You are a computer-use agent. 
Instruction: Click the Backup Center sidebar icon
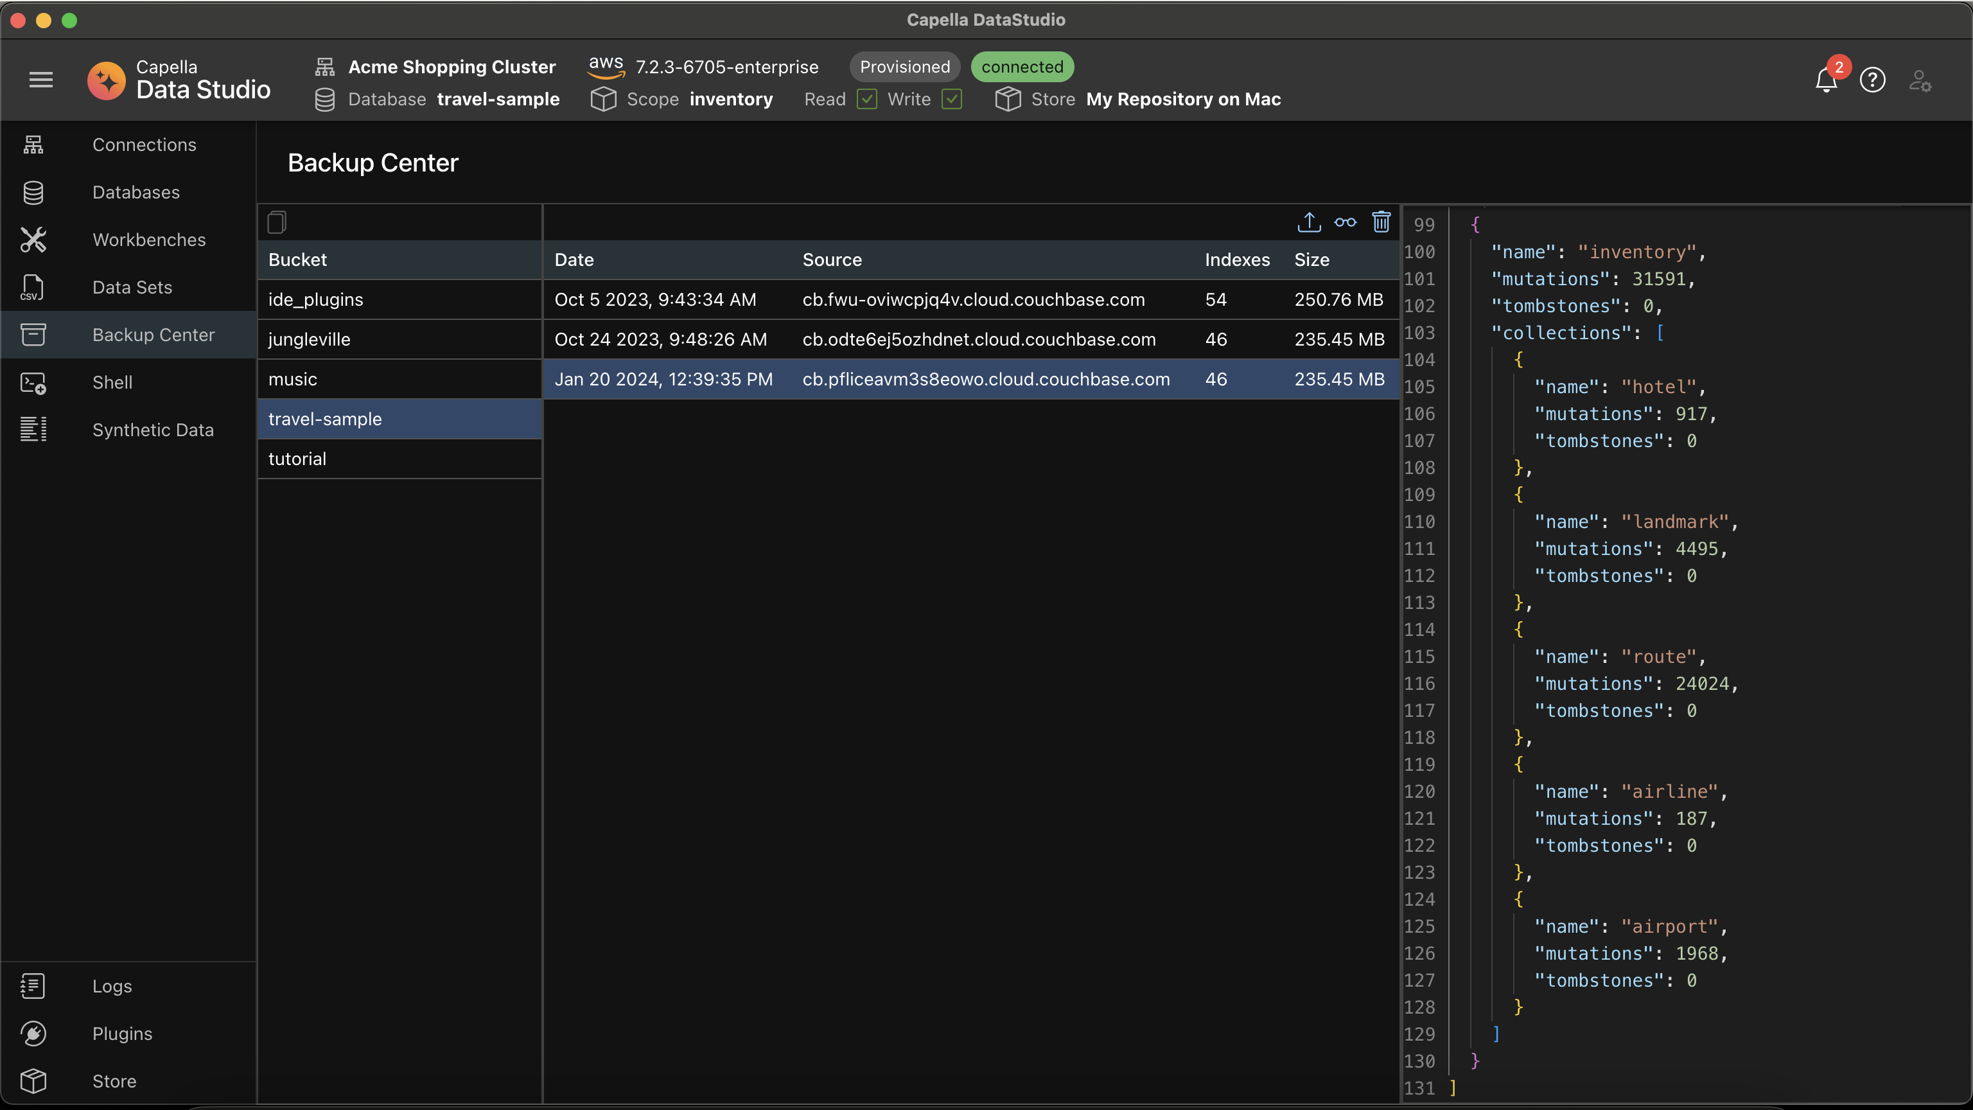33,336
